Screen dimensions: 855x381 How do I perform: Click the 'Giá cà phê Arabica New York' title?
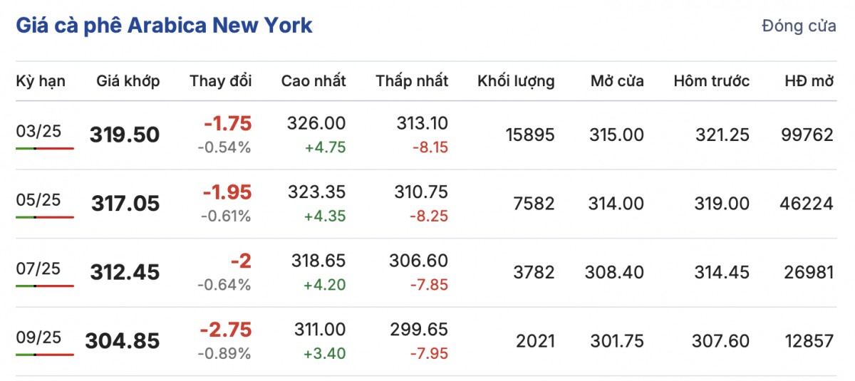(x=164, y=26)
